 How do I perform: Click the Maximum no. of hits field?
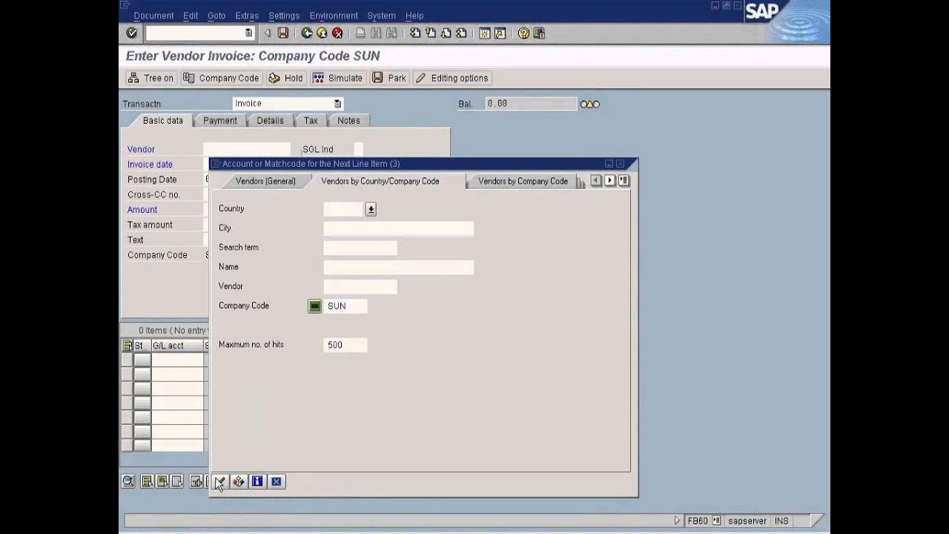[345, 345]
